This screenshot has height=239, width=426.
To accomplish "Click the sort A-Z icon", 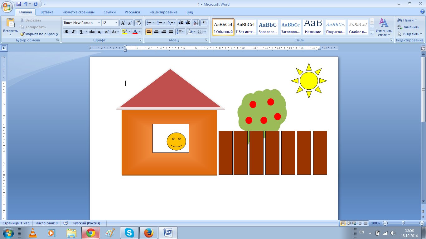I will click(x=196, y=23).
